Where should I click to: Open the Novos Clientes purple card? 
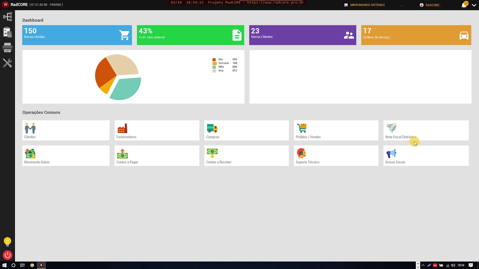303,35
